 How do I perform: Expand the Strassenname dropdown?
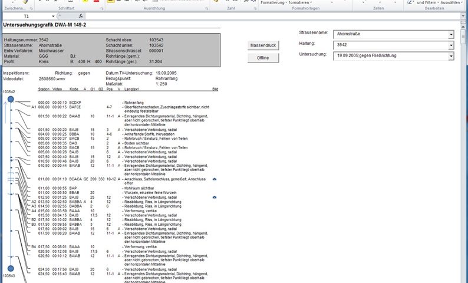click(x=451, y=34)
